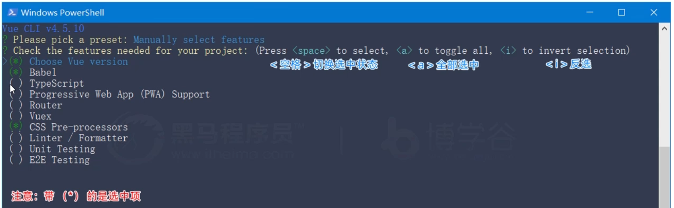This screenshot has width=674, height=208.
Task: Select the E2E Testing option
Action: tap(59, 160)
